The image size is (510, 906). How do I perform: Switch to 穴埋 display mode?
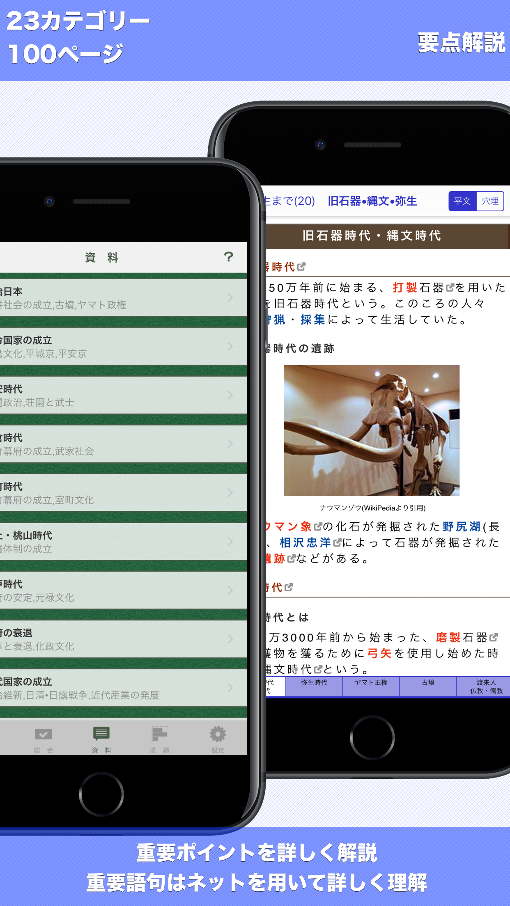pos(490,201)
